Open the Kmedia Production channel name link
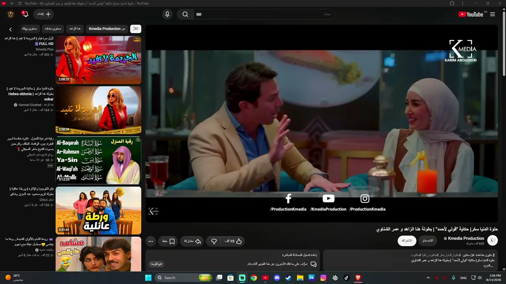 (466, 238)
